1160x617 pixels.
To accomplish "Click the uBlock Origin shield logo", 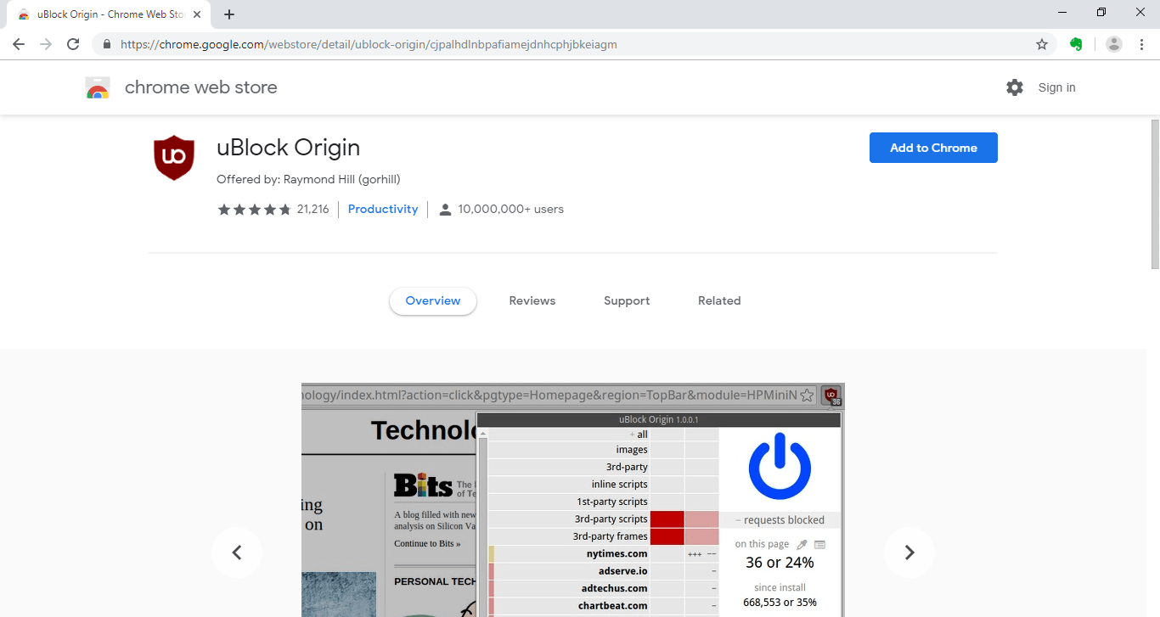I will click(x=174, y=158).
